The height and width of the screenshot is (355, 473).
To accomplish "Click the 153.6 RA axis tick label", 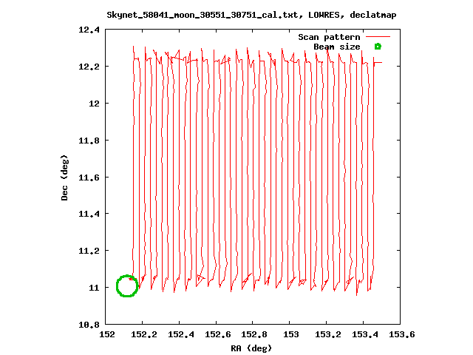I will click(x=402, y=334).
